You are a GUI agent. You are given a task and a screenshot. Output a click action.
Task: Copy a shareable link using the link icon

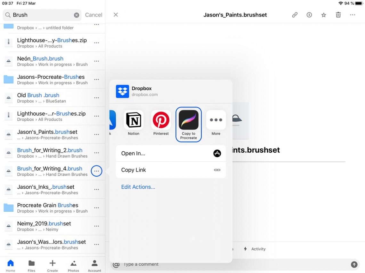295,15
